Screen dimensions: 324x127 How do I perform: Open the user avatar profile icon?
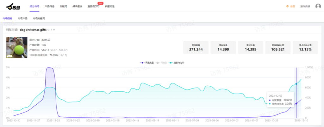pyautogui.click(x=318, y=6)
